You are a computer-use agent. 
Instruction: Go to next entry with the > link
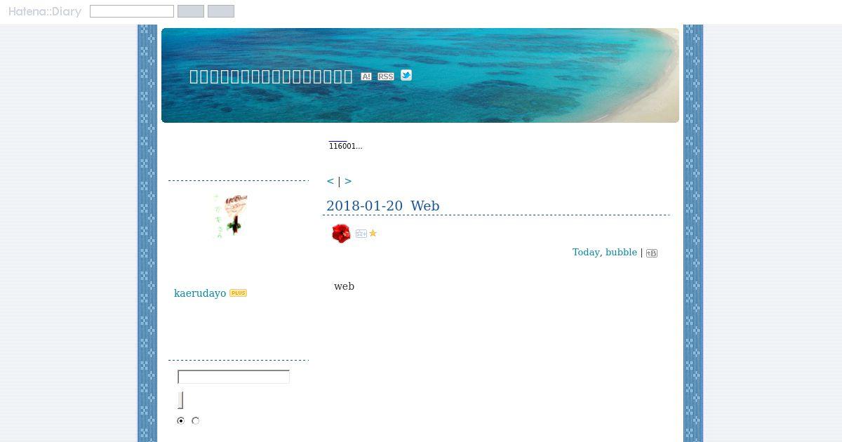pyautogui.click(x=348, y=181)
